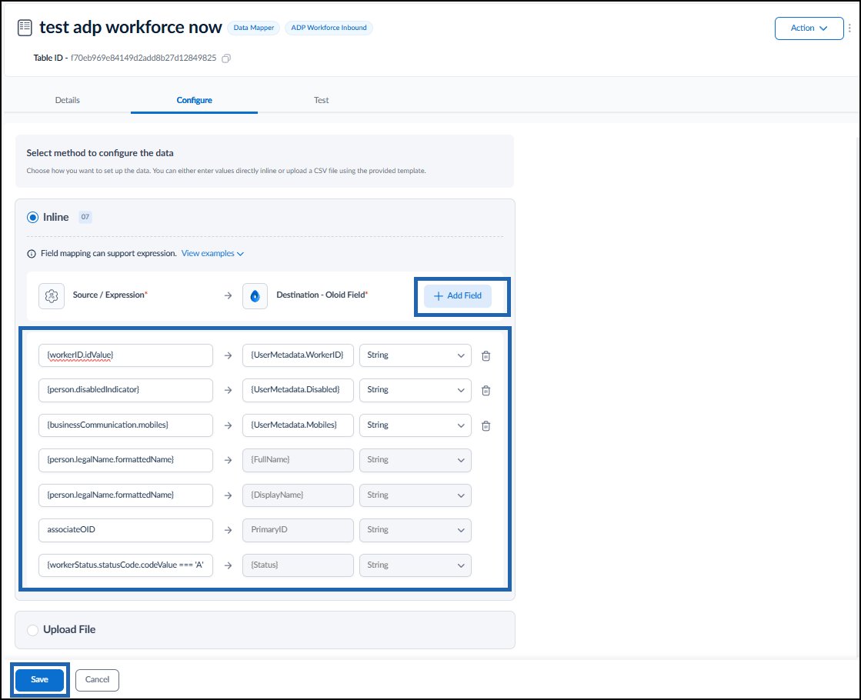This screenshot has height=700, width=861.
Task: Open type dropdown for Status row
Action: coord(415,565)
